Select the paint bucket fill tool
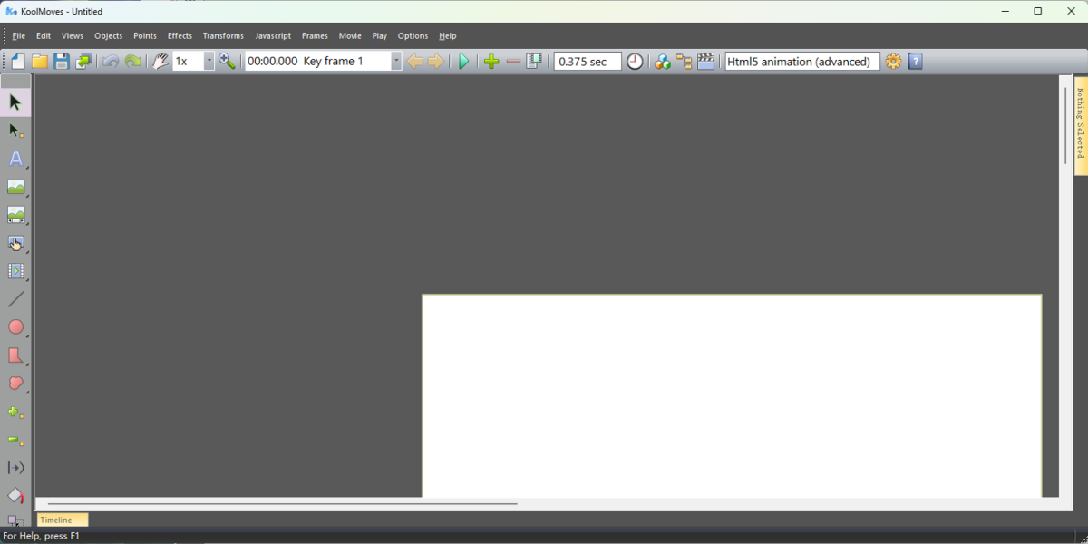Viewport: 1088px width, 544px height. [x=15, y=496]
